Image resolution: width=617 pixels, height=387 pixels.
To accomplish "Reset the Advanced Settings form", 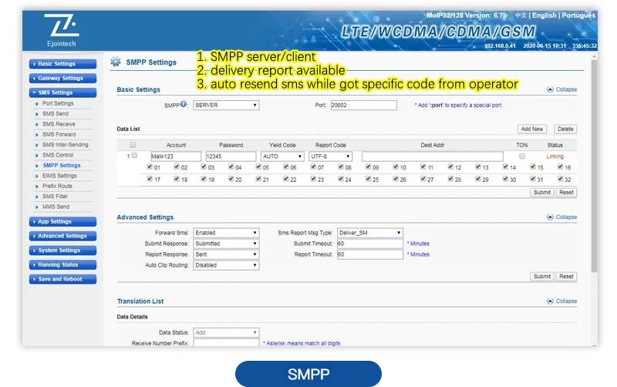I will [x=566, y=277].
